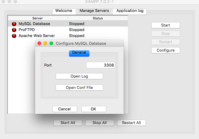Start all servers with Start All

[68, 123]
